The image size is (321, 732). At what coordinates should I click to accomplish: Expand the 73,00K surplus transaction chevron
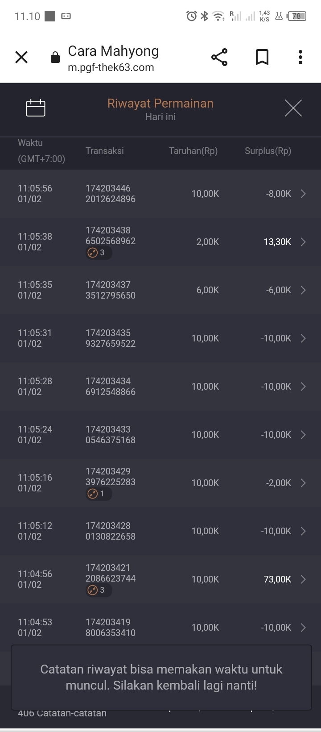click(303, 579)
